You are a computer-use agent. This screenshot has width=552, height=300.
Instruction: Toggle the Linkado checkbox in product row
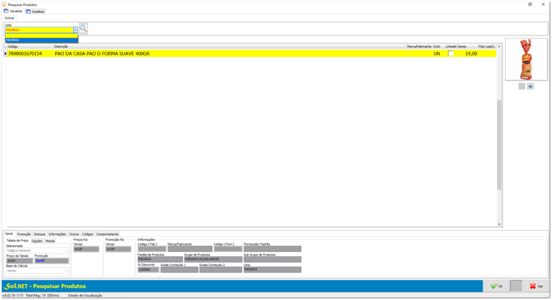point(450,53)
